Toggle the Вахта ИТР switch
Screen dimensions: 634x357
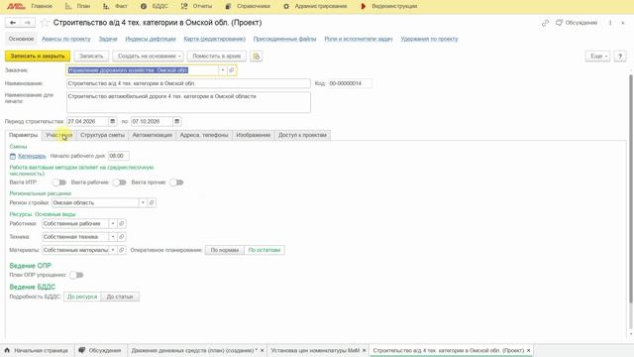[x=59, y=182]
